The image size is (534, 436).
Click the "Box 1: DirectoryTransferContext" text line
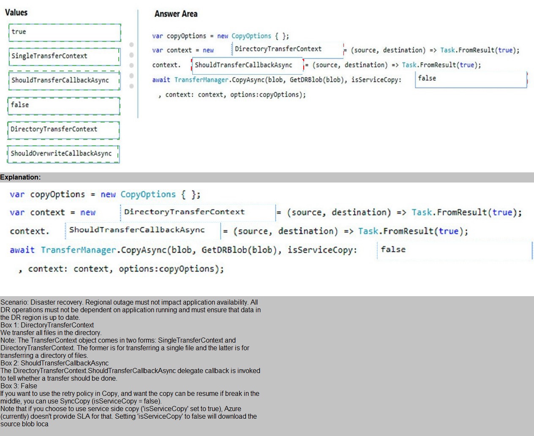pos(47,325)
